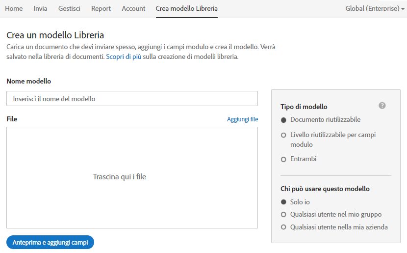Click the Trascina qui i file area
Screen dimensions: 407x253
tap(132, 178)
